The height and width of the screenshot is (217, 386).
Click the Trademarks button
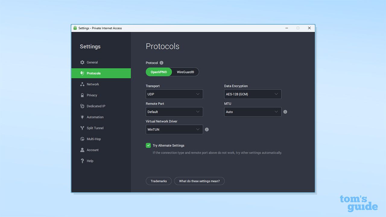pyautogui.click(x=159, y=181)
